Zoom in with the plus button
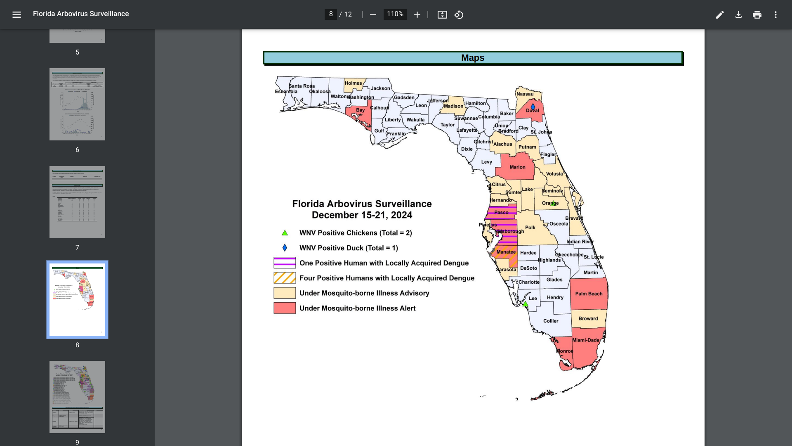 coord(417,14)
